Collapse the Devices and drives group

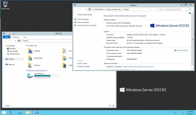(26, 70)
